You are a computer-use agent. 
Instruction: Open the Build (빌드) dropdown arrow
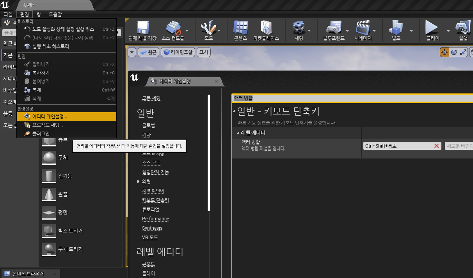[x=411, y=30]
